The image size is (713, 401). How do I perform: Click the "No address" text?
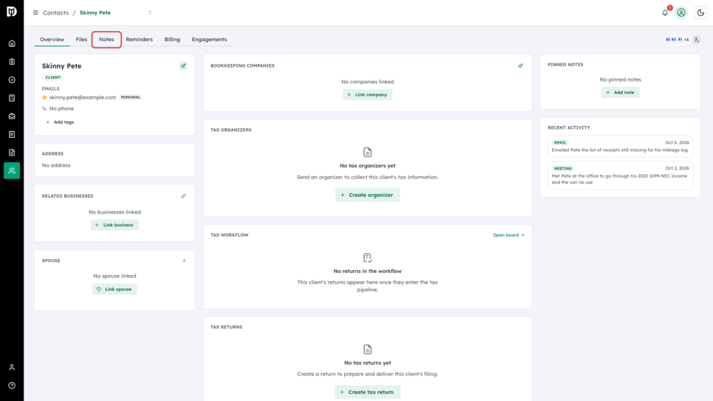[x=56, y=166]
